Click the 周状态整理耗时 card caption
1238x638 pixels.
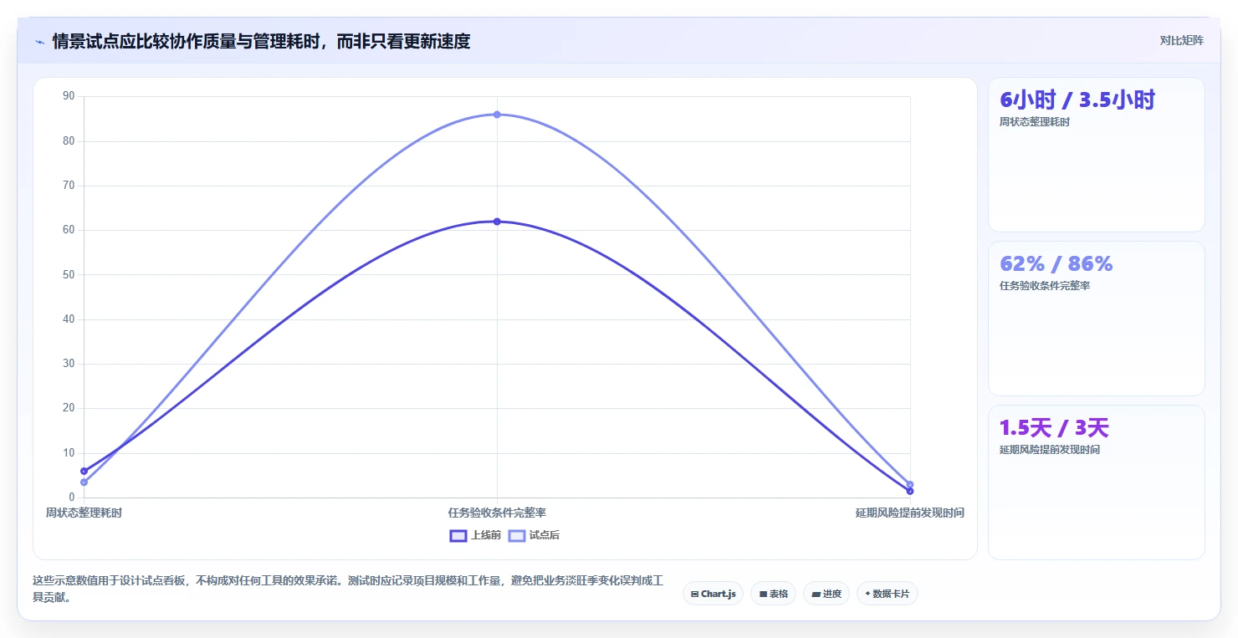coord(1035,122)
